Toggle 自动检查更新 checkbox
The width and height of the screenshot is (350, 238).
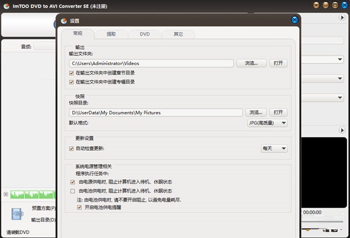coord(71,149)
